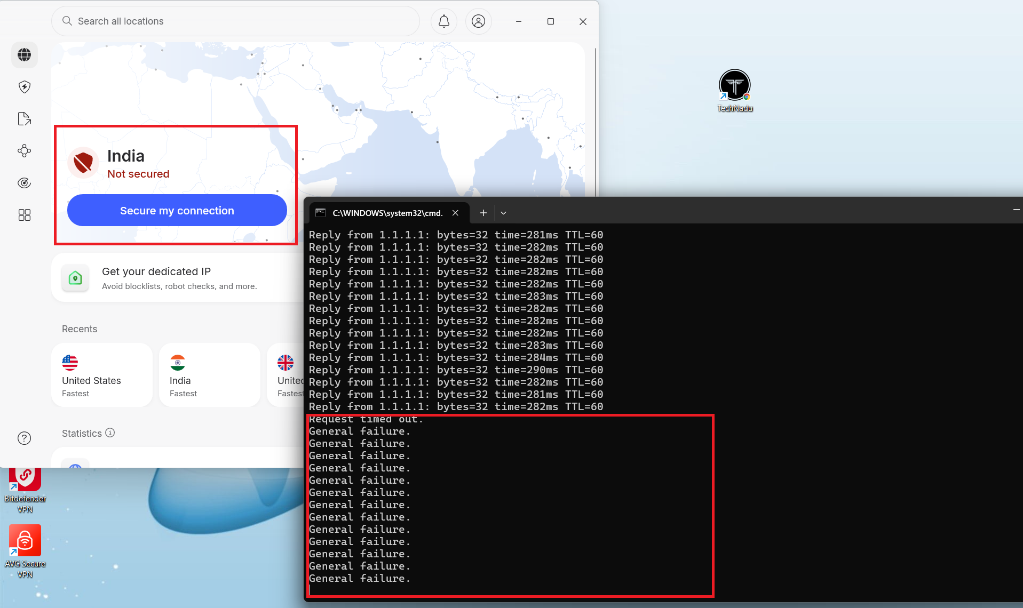Click the United States flag icon

(x=70, y=363)
